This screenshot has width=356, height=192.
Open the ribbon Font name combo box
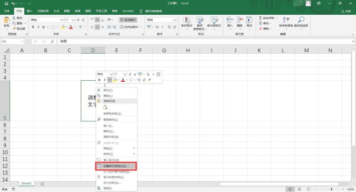point(47,20)
